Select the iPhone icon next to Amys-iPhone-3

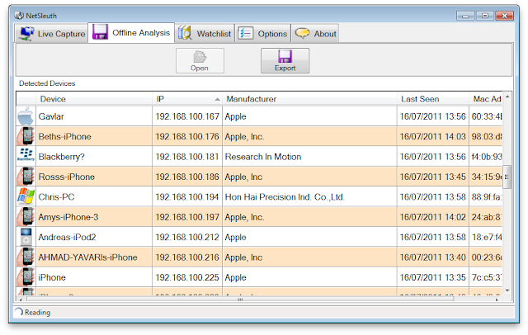[26, 217]
